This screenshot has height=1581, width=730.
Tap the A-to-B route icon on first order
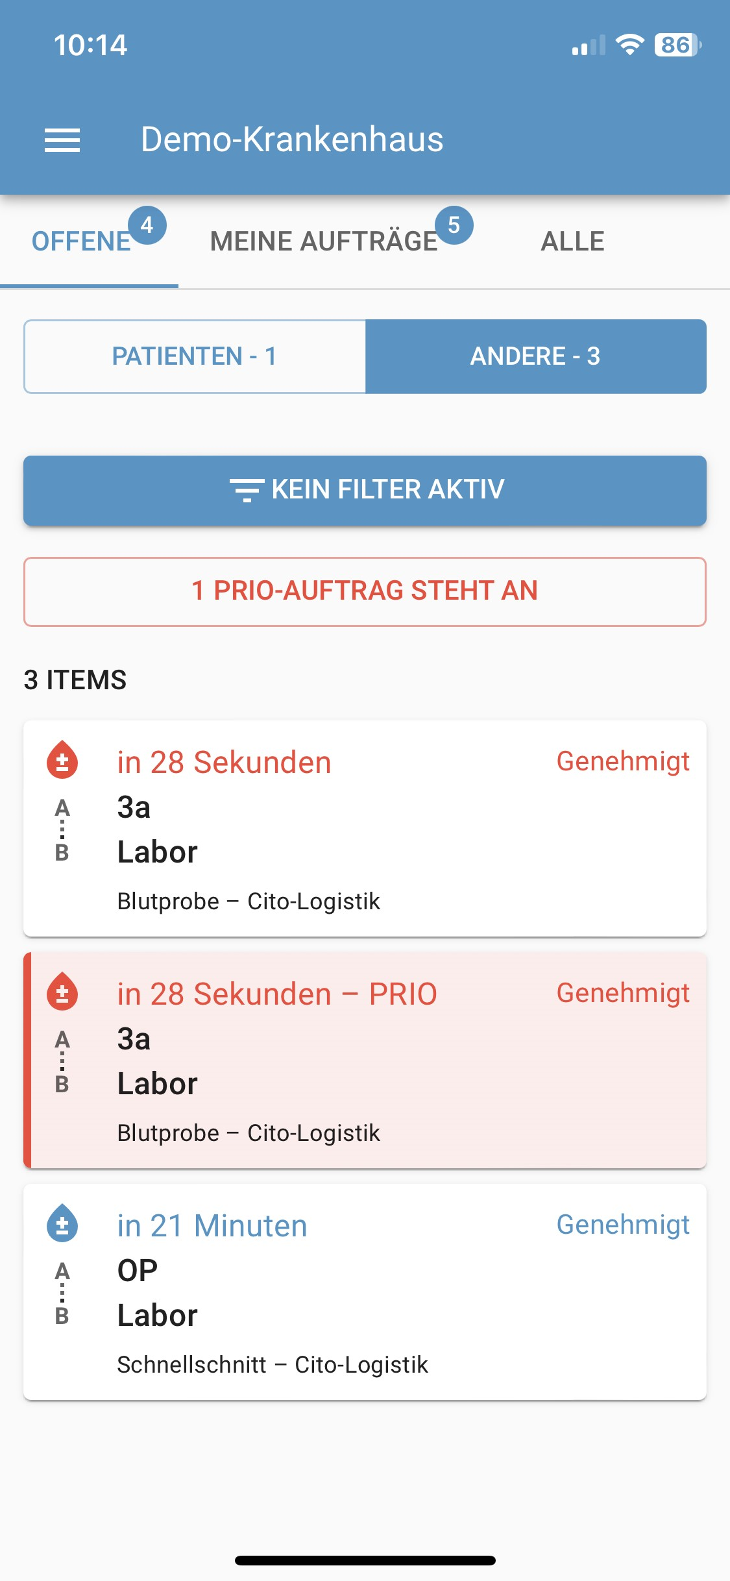pos(62,829)
